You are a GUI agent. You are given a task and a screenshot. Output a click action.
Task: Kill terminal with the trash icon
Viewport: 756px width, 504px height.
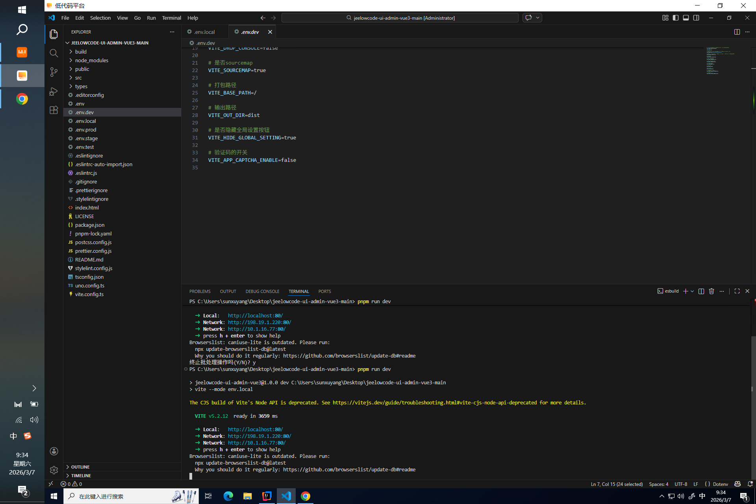(712, 291)
